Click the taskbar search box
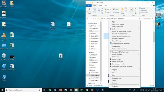 coord(23,90)
